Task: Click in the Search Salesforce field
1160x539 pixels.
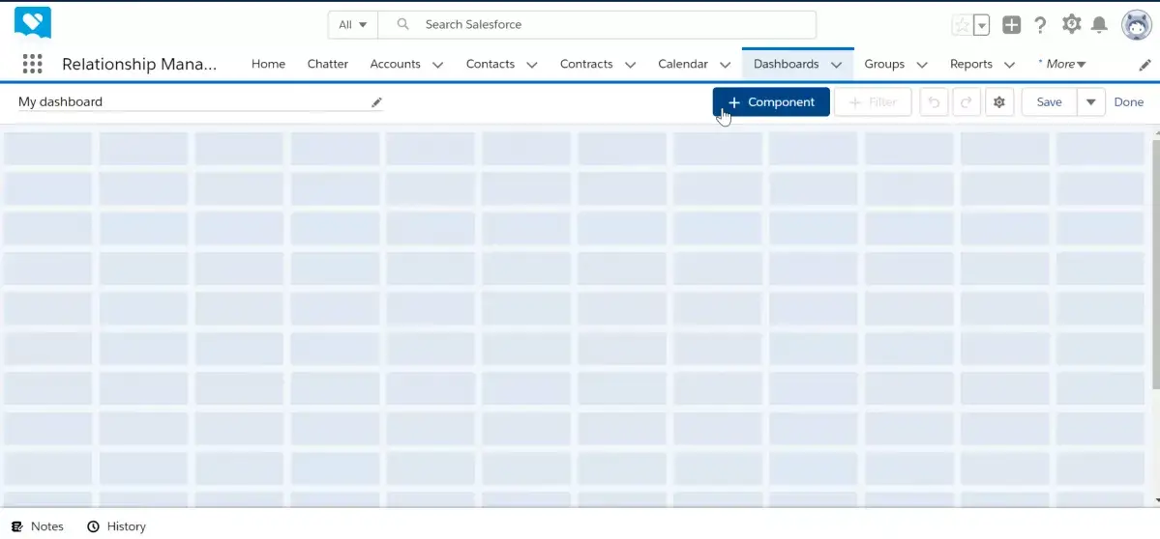Action: [x=597, y=24]
